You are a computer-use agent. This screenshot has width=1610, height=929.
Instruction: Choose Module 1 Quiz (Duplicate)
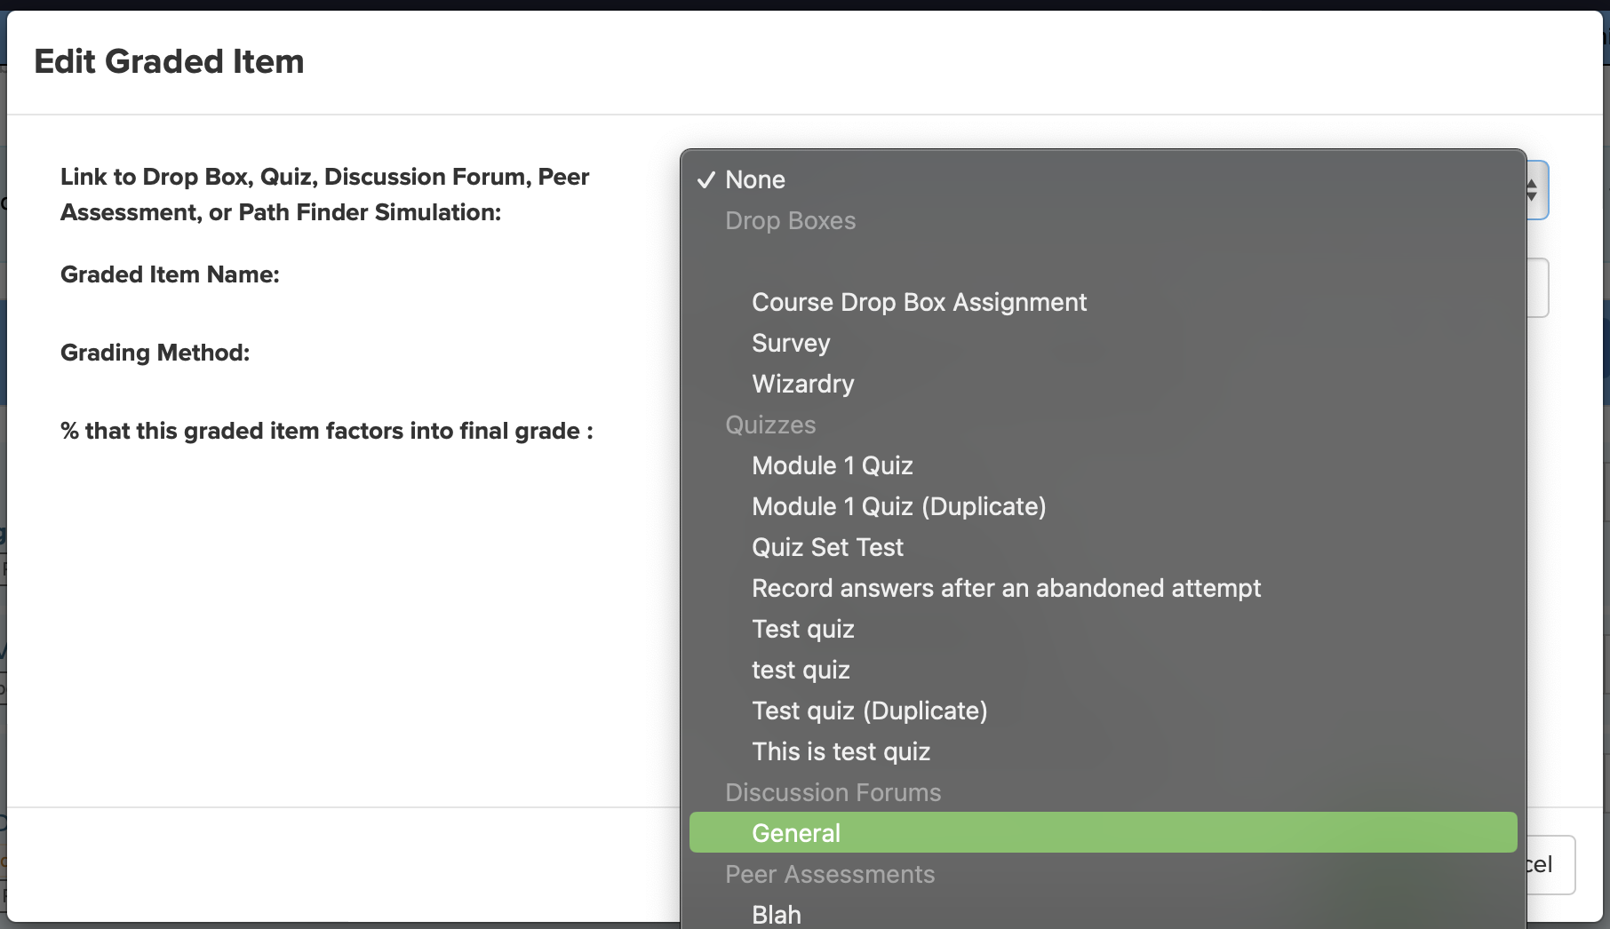coord(1103,506)
